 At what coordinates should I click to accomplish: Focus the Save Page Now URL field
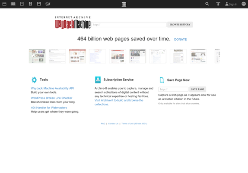point(173,90)
